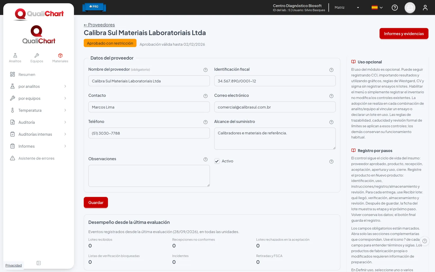
Task: Open the user profile icon
Action: point(425,8)
